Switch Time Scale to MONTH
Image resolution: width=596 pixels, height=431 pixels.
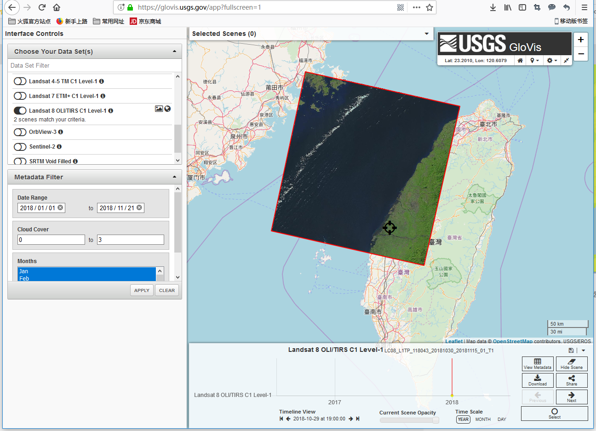tap(483, 420)
